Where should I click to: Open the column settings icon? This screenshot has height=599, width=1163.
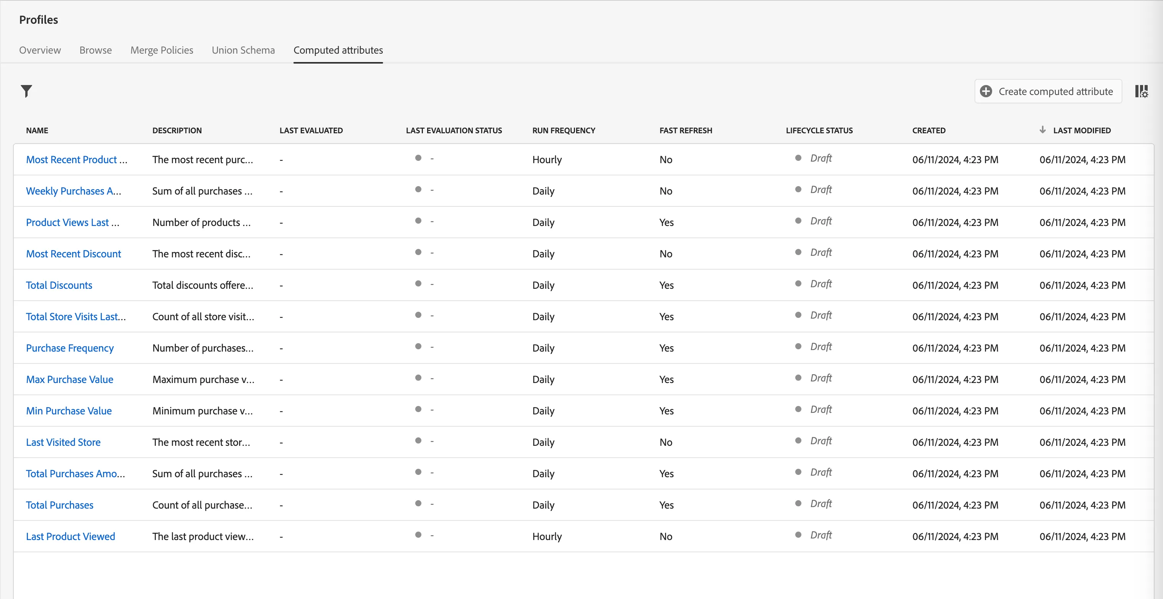tap(1141, 91)
